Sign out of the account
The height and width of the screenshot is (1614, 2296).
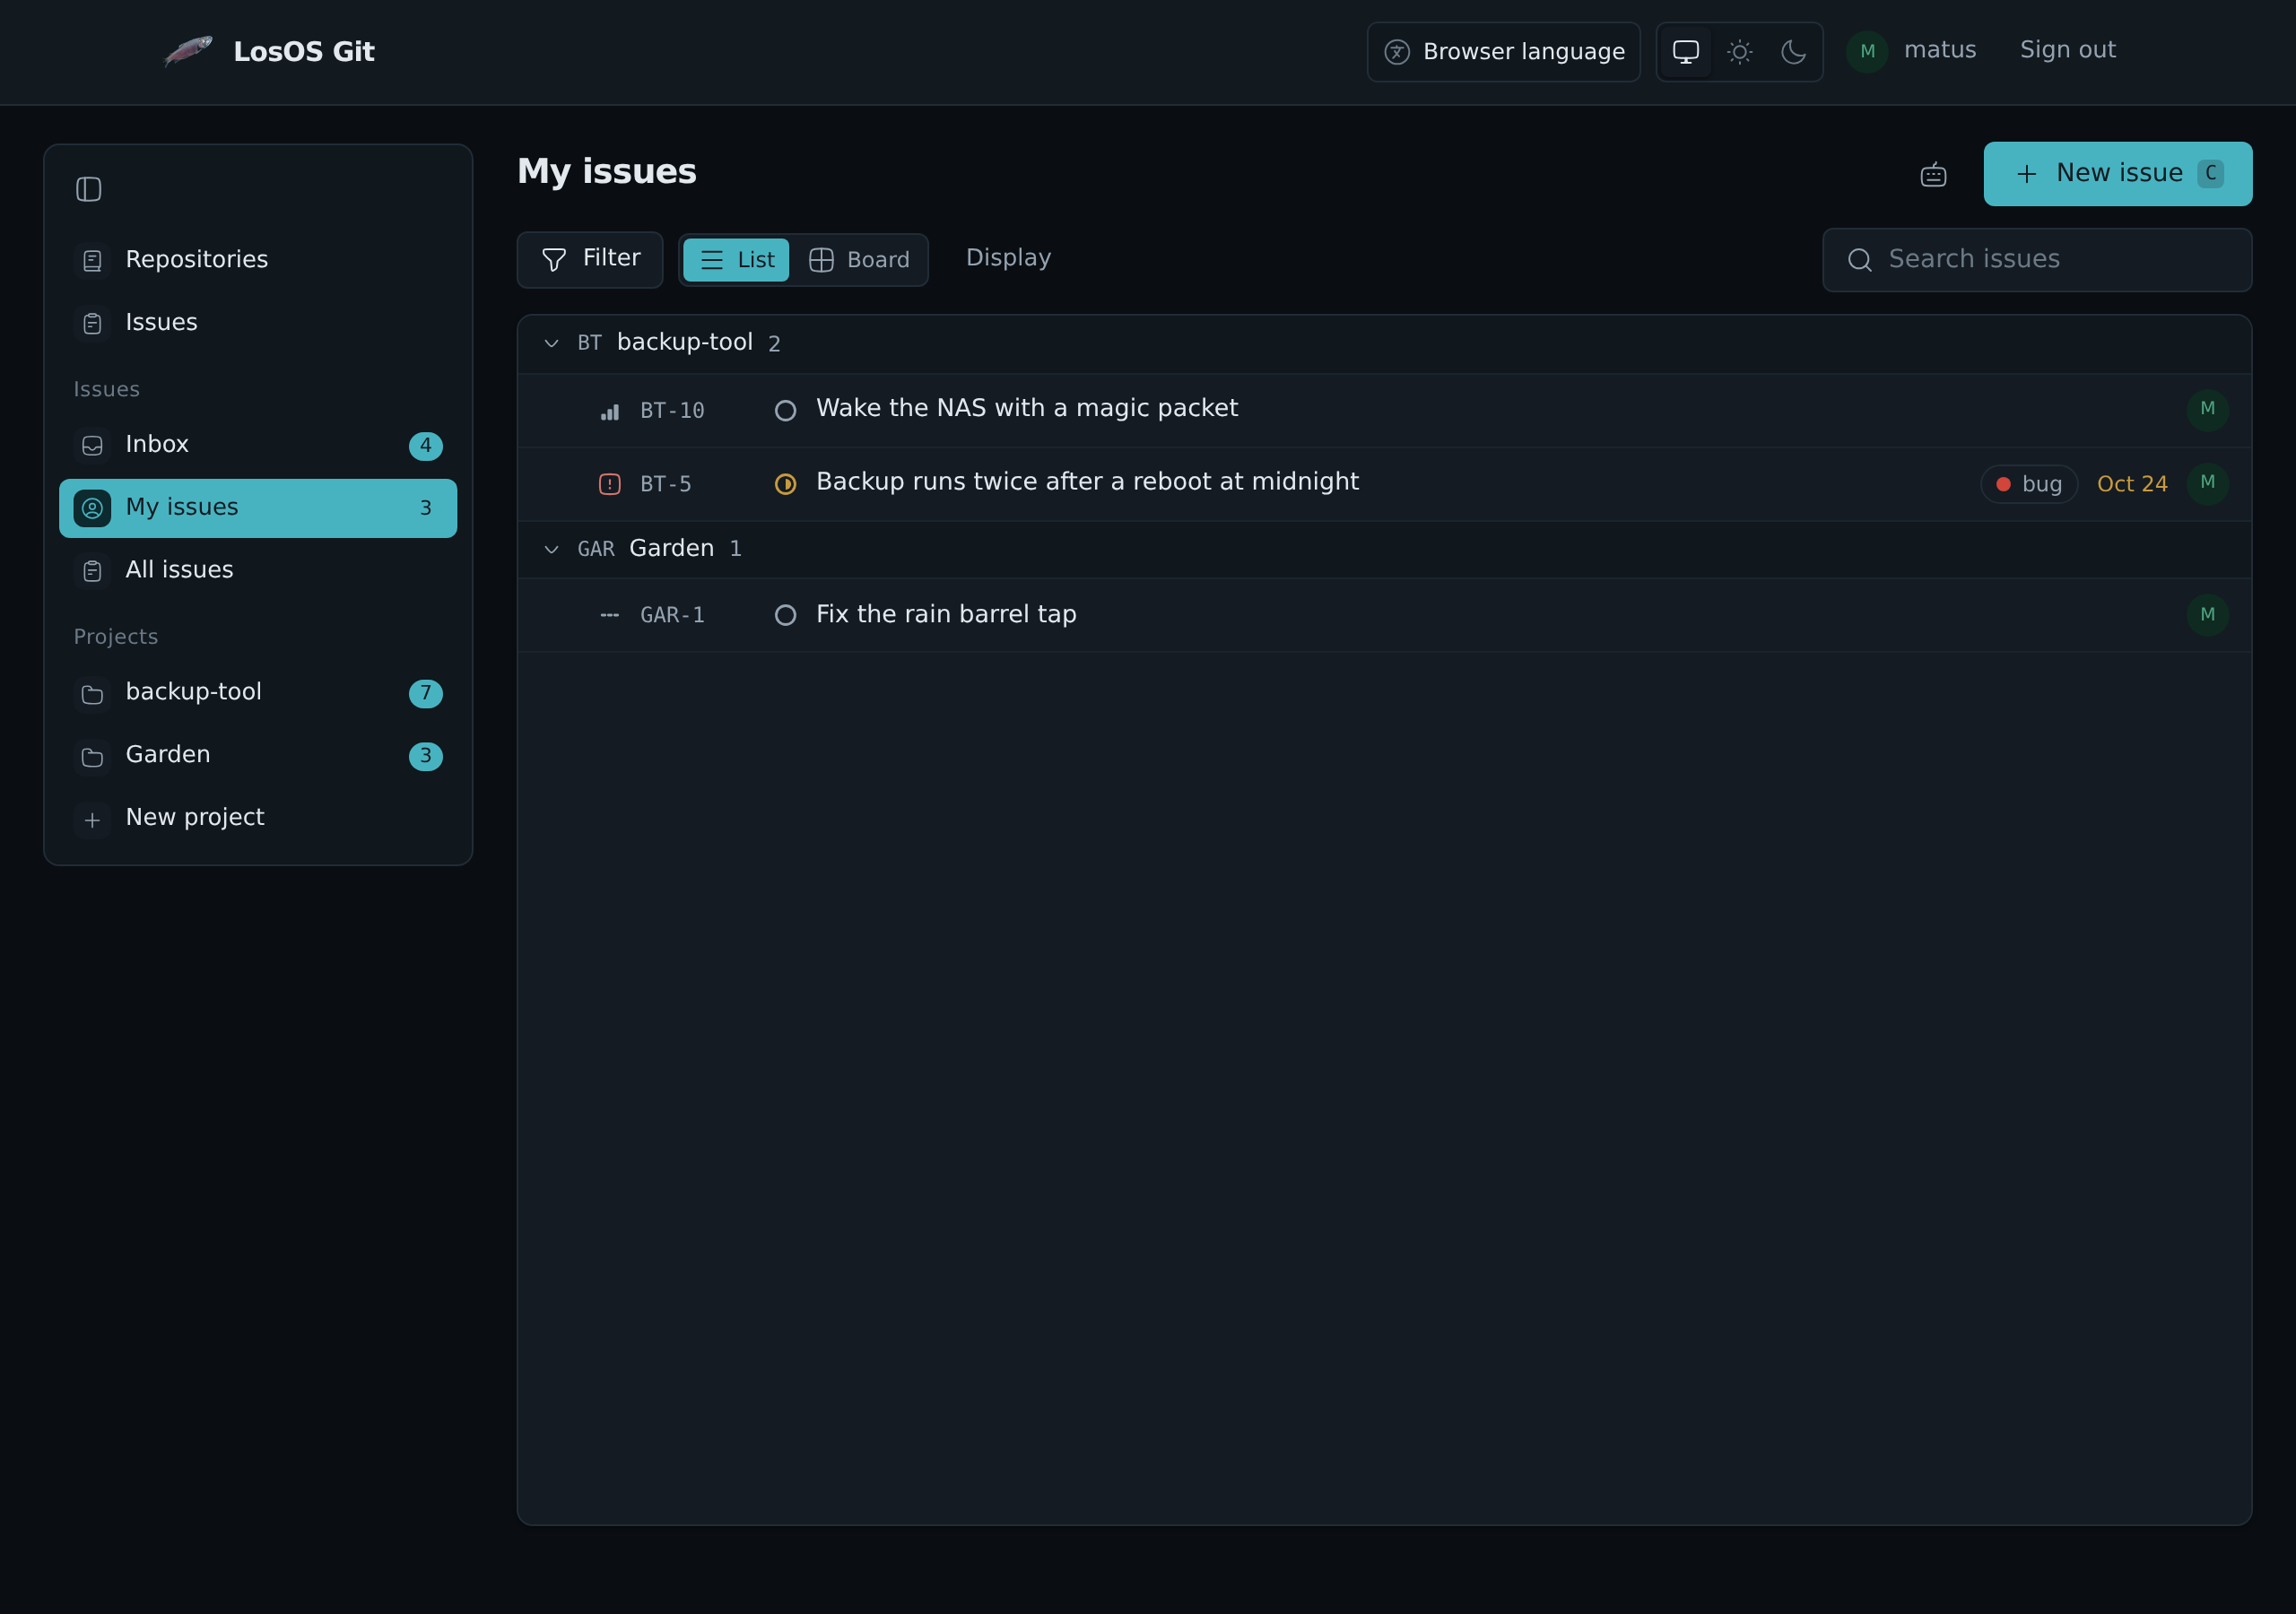click(x=2067, y=50)
